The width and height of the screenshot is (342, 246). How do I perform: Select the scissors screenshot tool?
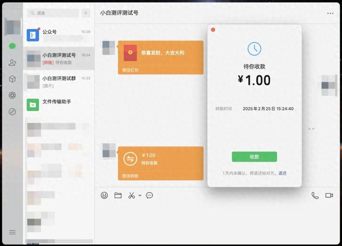132,195
